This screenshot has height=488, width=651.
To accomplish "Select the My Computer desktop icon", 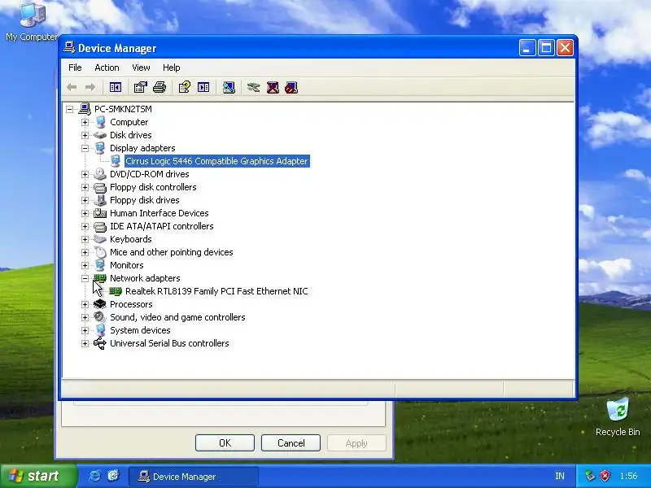I will pyautogui.click(x=32, y=21).
